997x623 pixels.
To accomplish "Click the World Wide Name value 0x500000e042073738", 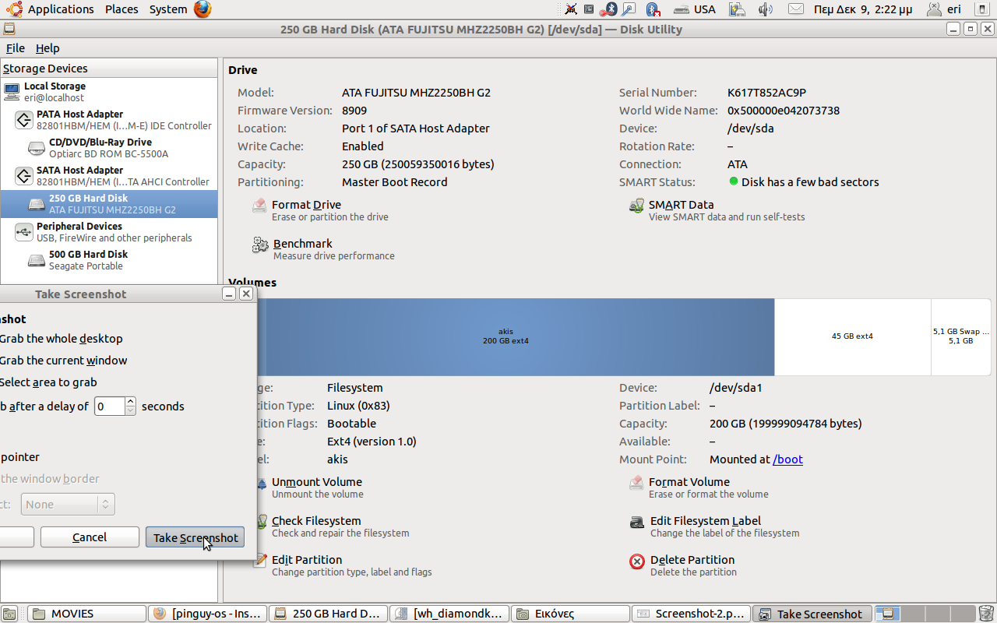I will click(x=784, y=111).
